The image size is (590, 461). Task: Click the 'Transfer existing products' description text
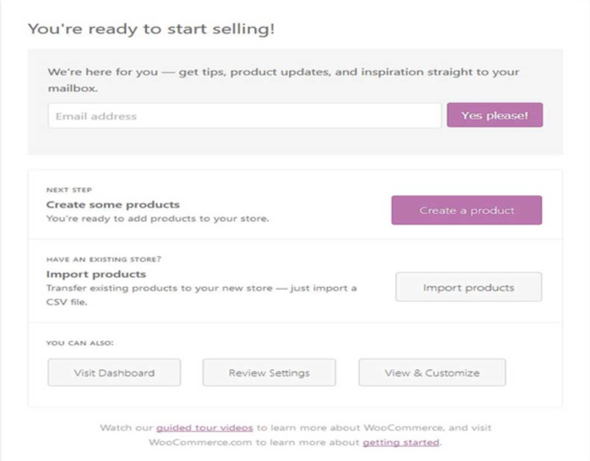pos(201,288)
